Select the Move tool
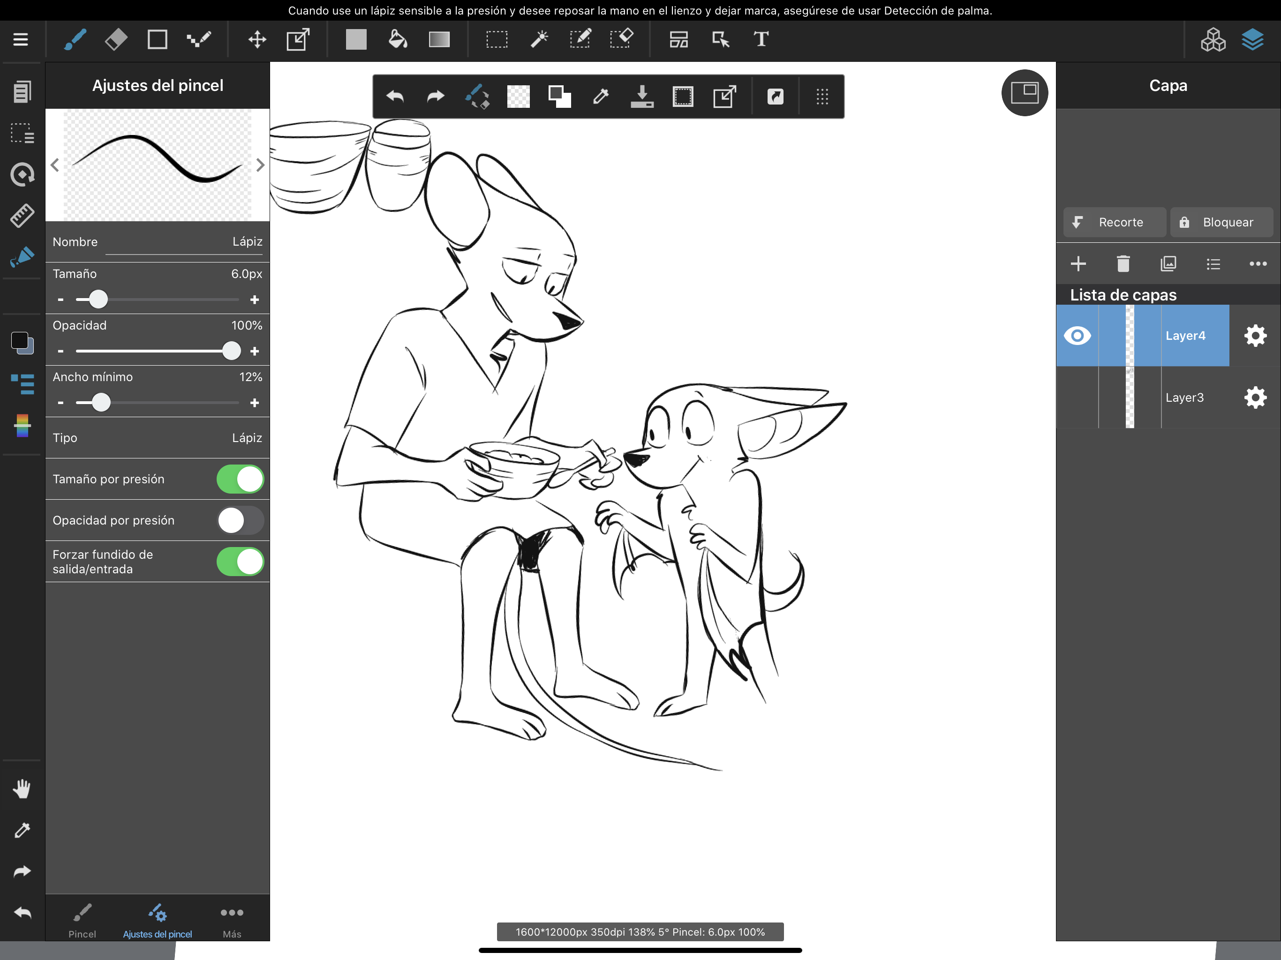1281x960 pixels. click(x=256, y=39)
